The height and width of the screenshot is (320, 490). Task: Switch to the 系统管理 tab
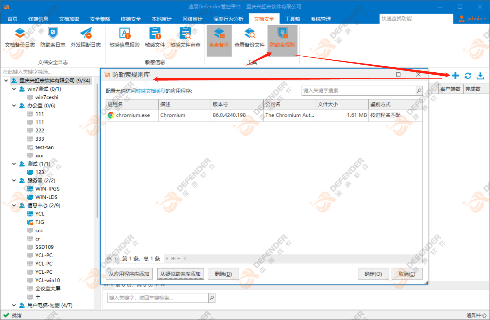321,19
